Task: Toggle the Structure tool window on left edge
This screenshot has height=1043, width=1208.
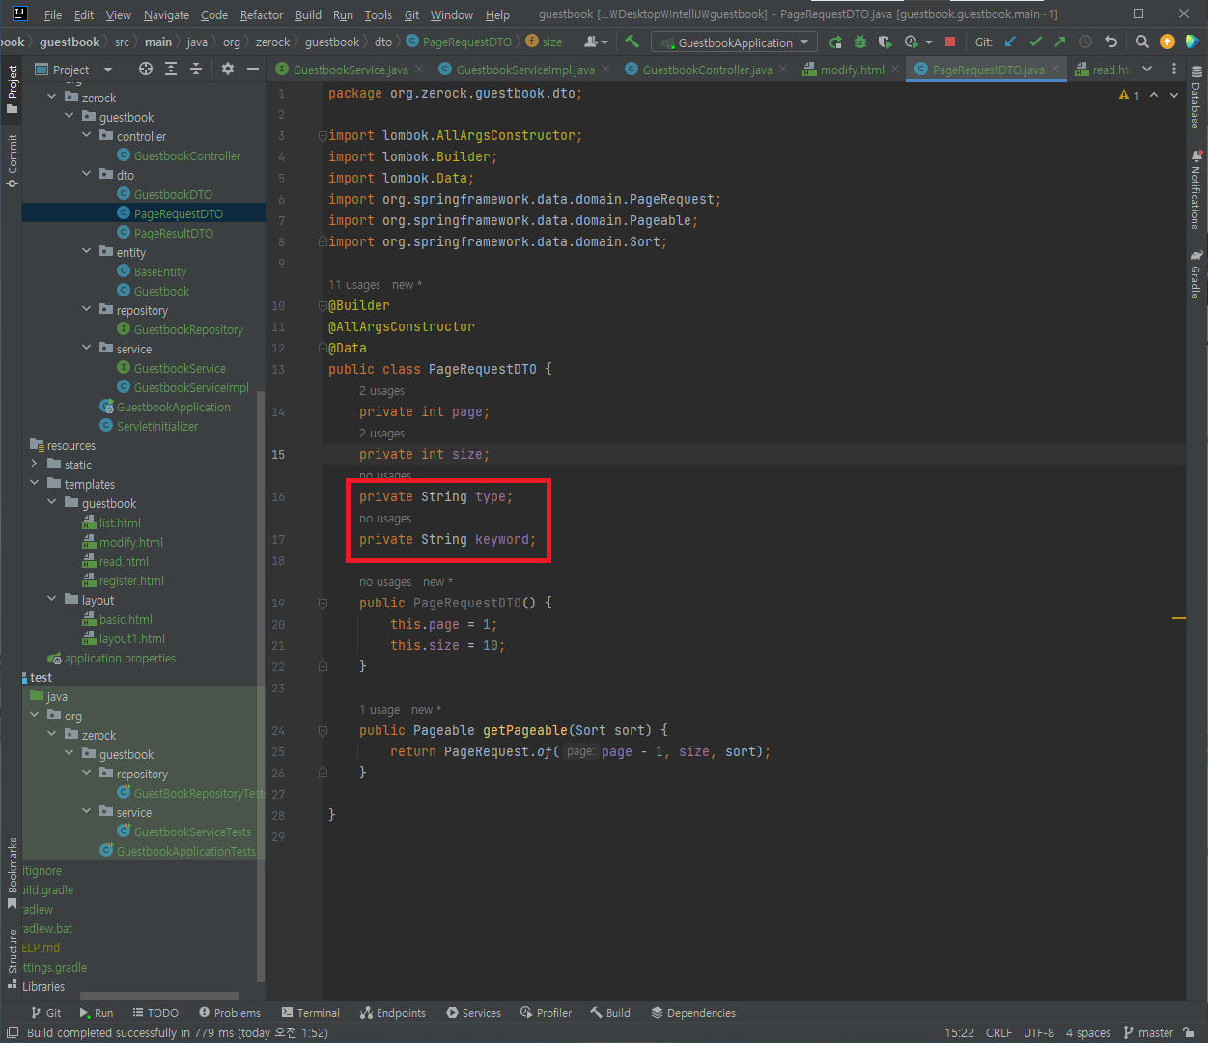Action: (x=12, y=958)
